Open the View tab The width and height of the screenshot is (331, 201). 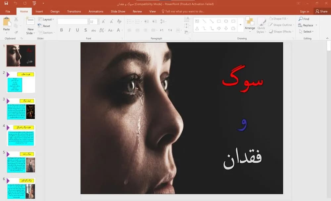(x=152, y=11)
